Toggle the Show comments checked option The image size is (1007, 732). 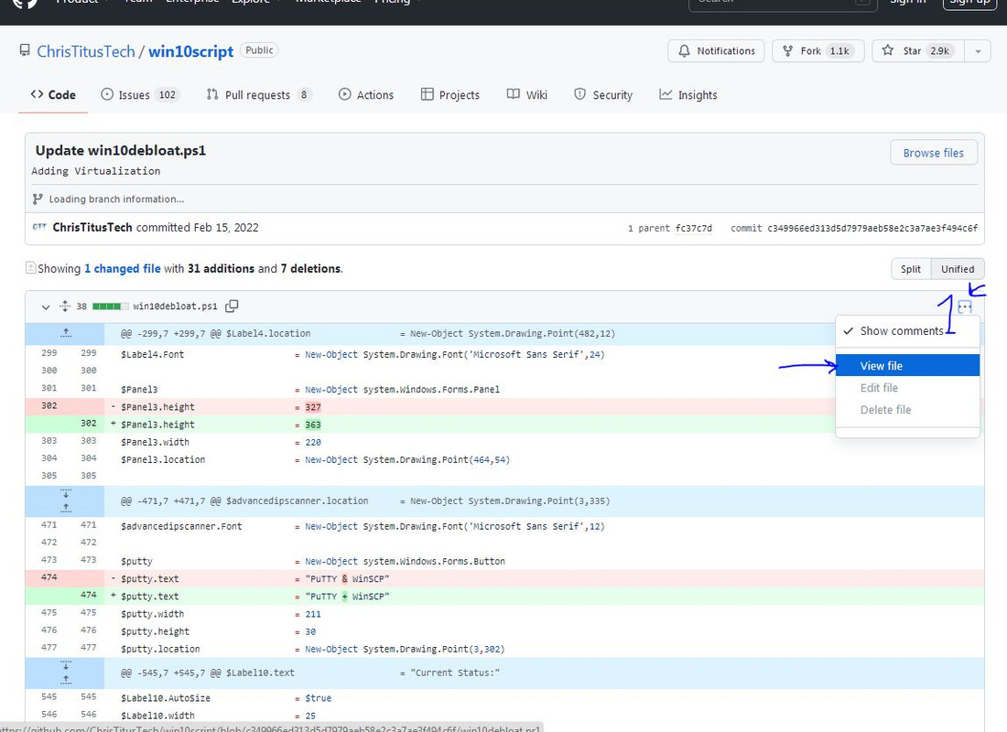(x=907, y=331)
